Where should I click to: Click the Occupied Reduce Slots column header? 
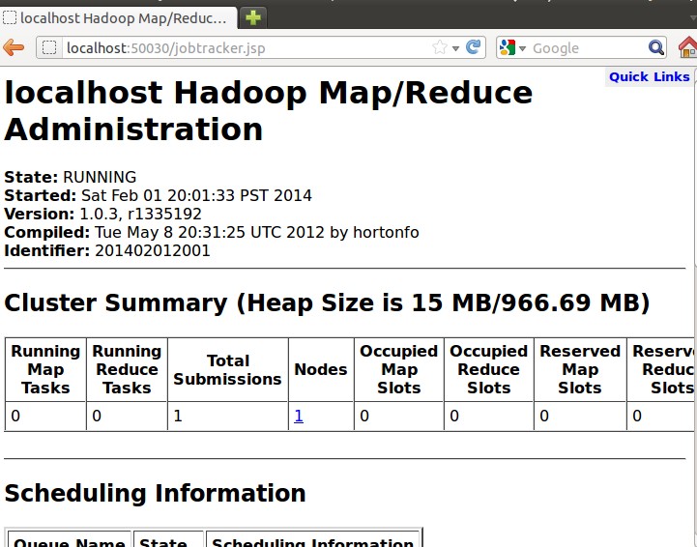click(x=488, y=369)
